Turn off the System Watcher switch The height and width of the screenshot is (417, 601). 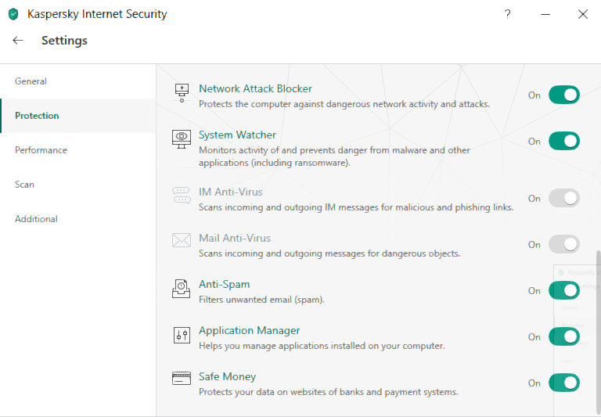coord(563,141)
